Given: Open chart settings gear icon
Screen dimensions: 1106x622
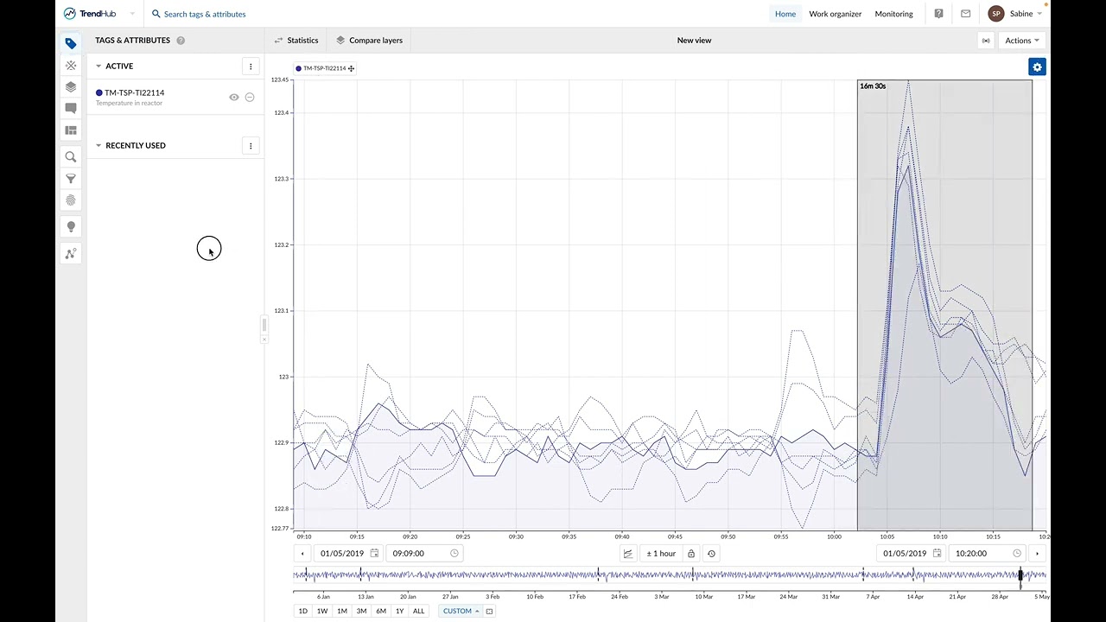Looking at the screenshot, I should [x=1037, y=67].
